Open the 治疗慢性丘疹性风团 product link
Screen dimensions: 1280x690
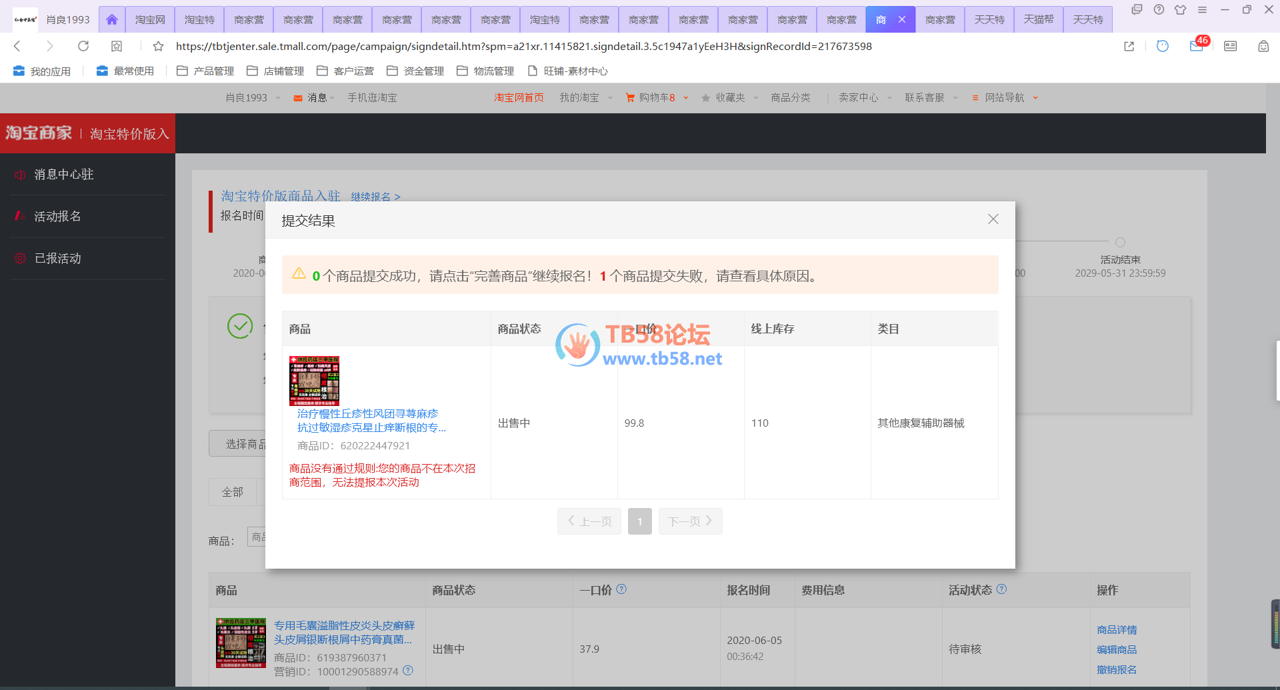(x=371, y=421)
